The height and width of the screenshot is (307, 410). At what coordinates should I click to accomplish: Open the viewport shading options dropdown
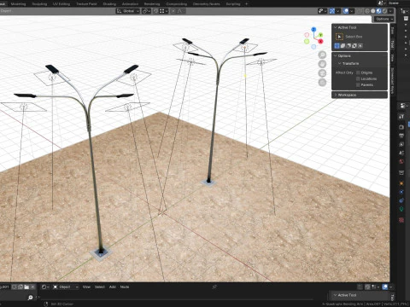click(x=390, y=11)
